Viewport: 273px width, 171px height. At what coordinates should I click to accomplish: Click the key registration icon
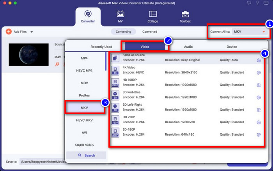(258, 3)
